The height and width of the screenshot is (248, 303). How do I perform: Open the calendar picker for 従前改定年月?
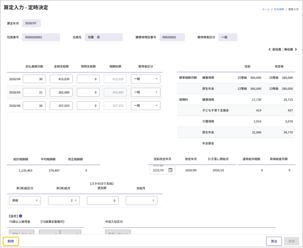click(170, 170)
